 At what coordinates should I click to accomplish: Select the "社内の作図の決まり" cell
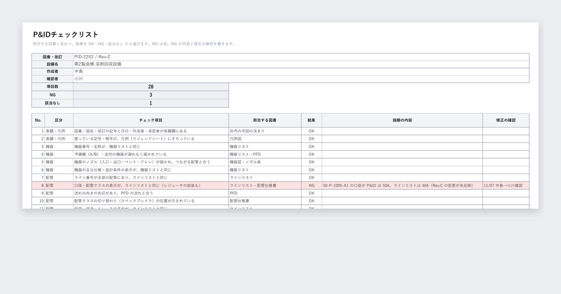point(265,131)
